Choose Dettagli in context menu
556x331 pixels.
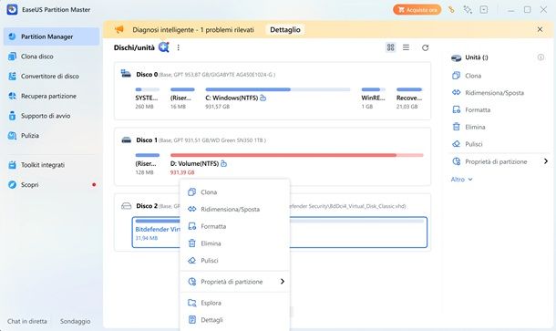(235, 320)
